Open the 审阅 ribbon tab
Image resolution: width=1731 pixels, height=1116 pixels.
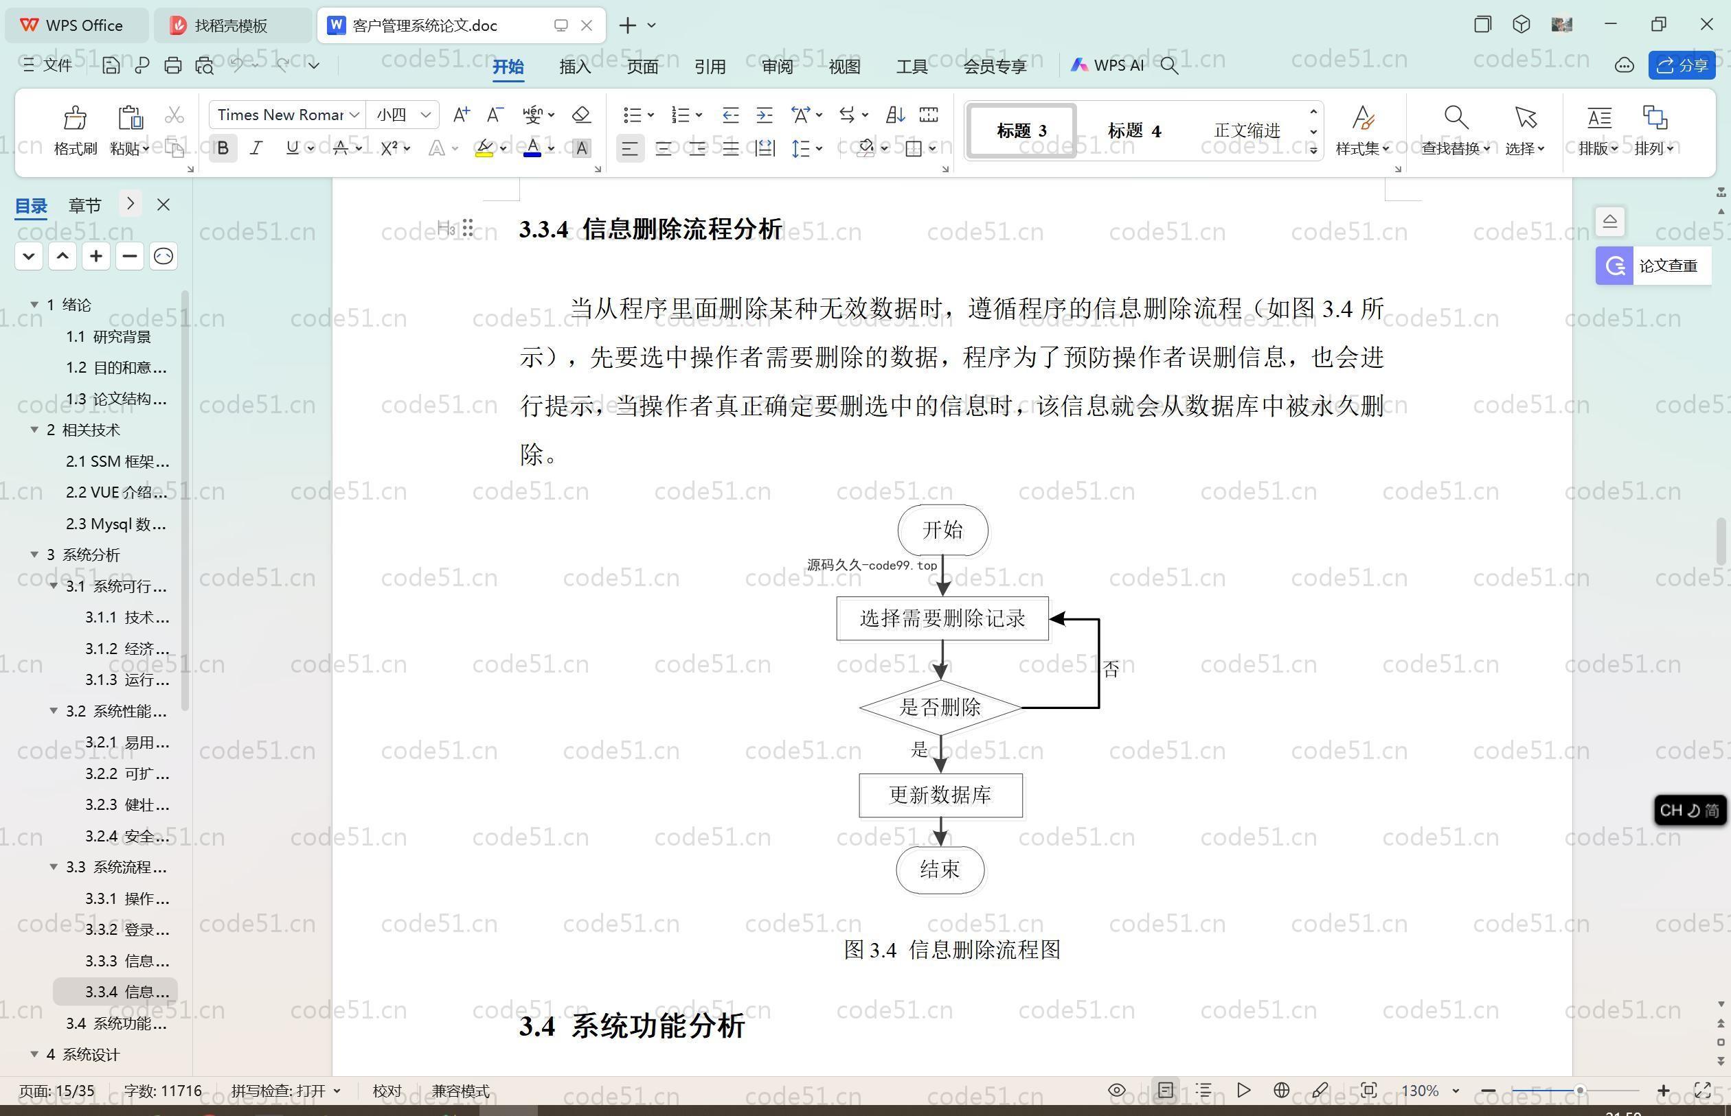tap(778, 67)
